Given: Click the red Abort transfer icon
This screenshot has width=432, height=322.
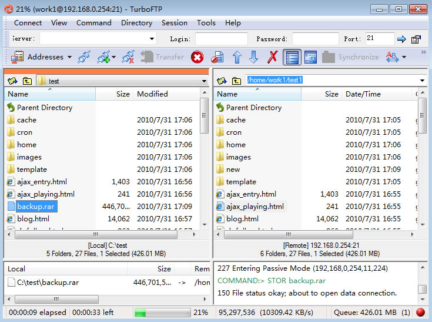Looking at the screenshot, I should click(x=197, y=57).
